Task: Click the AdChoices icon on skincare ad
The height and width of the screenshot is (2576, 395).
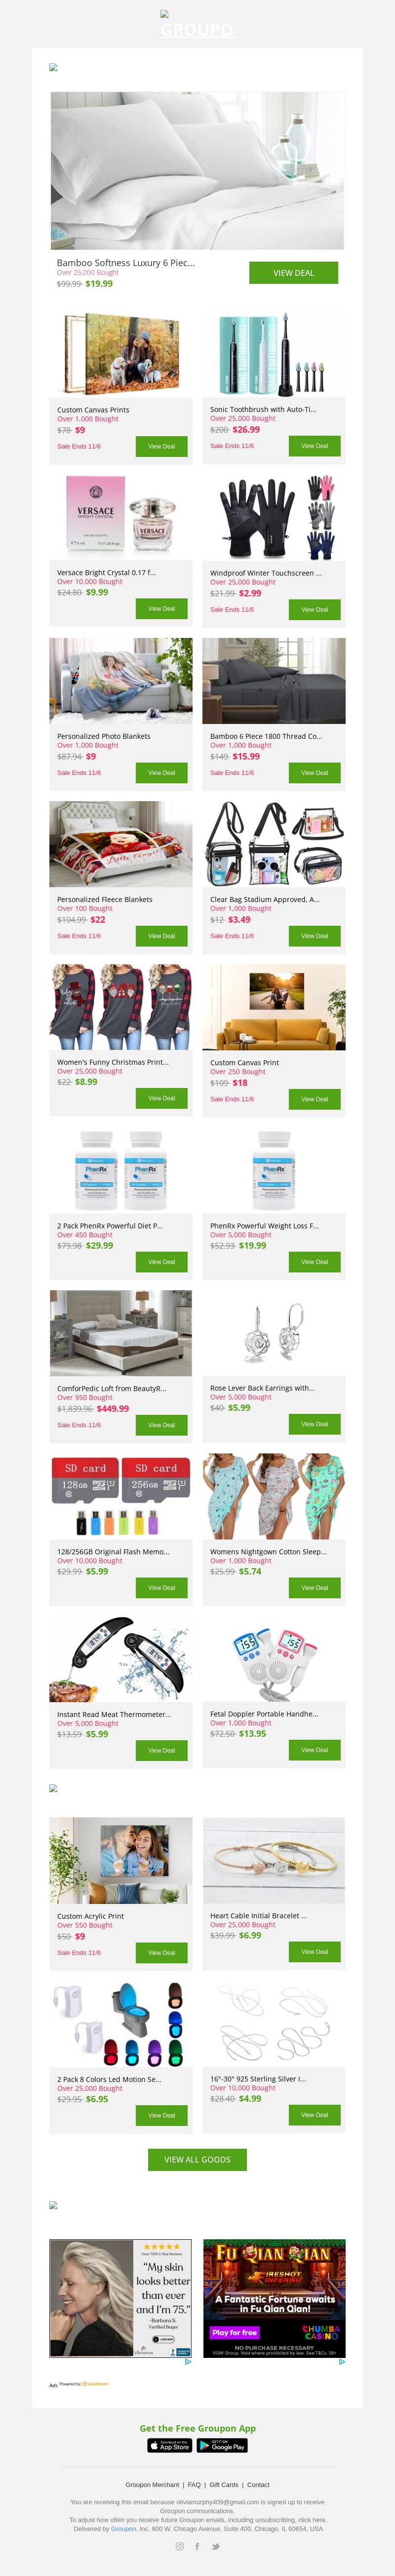Action: pos(188,2361)
